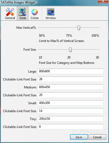
Task: Click the Large size input field
Action: pyautogui.click(x=71, y=71)
